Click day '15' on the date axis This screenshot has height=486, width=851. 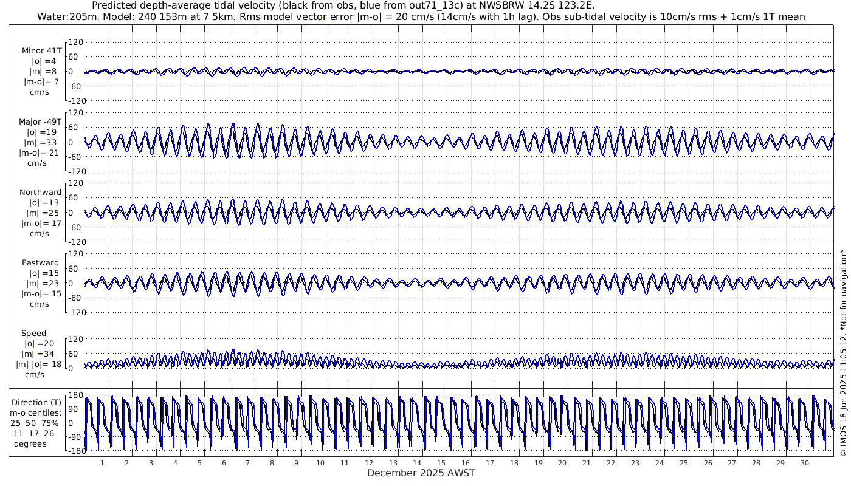point(441,463)
